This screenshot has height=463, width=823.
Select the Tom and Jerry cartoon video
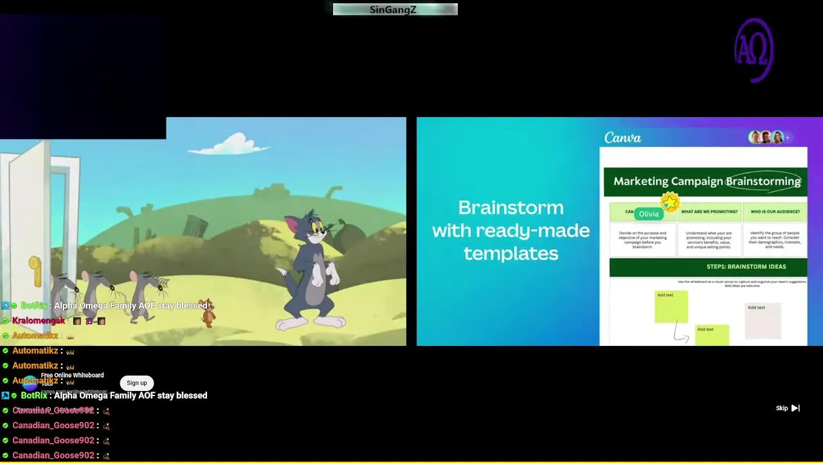pyautogui.click(x=203, y=232)
